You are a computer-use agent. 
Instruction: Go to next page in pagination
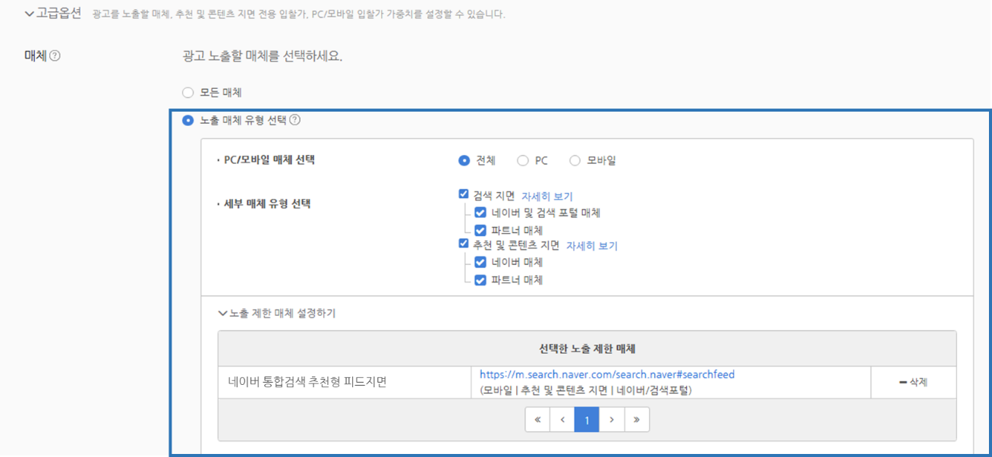[x=612, y=420]
